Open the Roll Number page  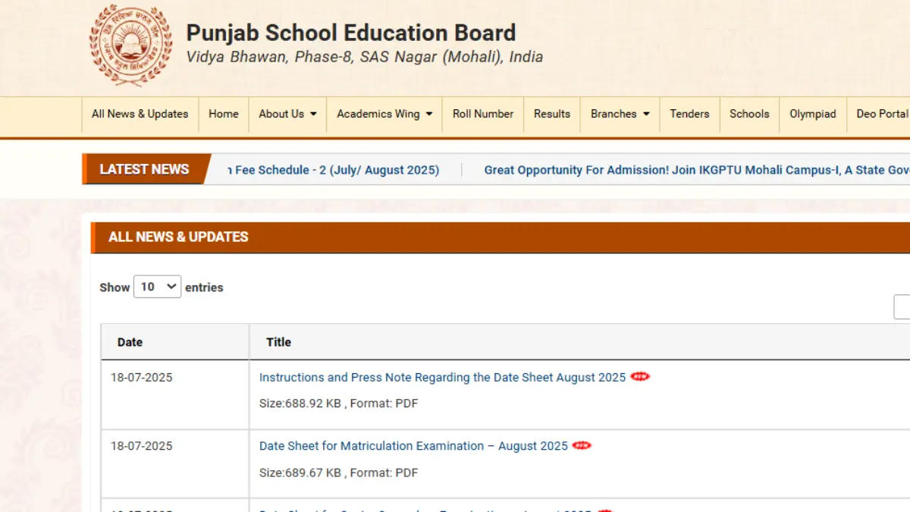(x=483, y=114)
